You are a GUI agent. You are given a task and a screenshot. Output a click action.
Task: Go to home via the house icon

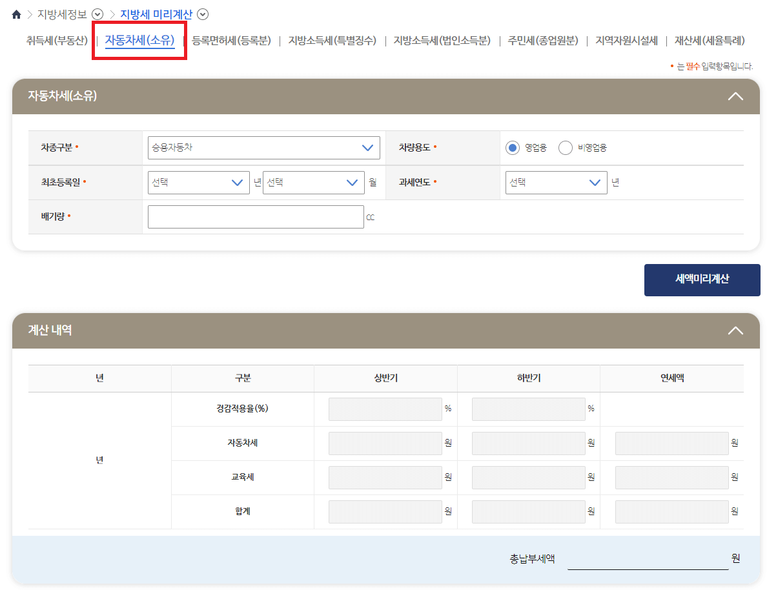click(x=16, y=15)
